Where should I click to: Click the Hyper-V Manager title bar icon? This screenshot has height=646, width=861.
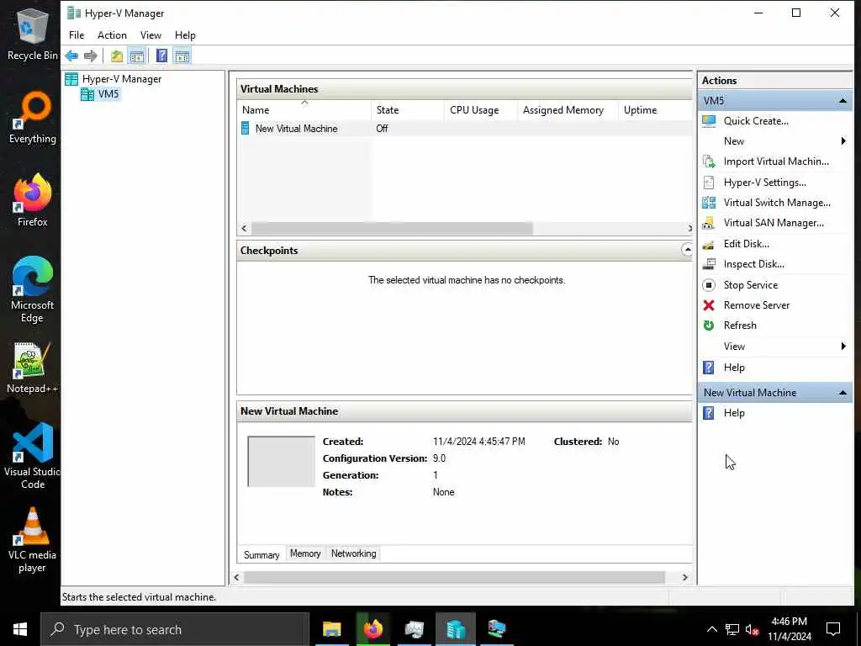coord(74,13)
